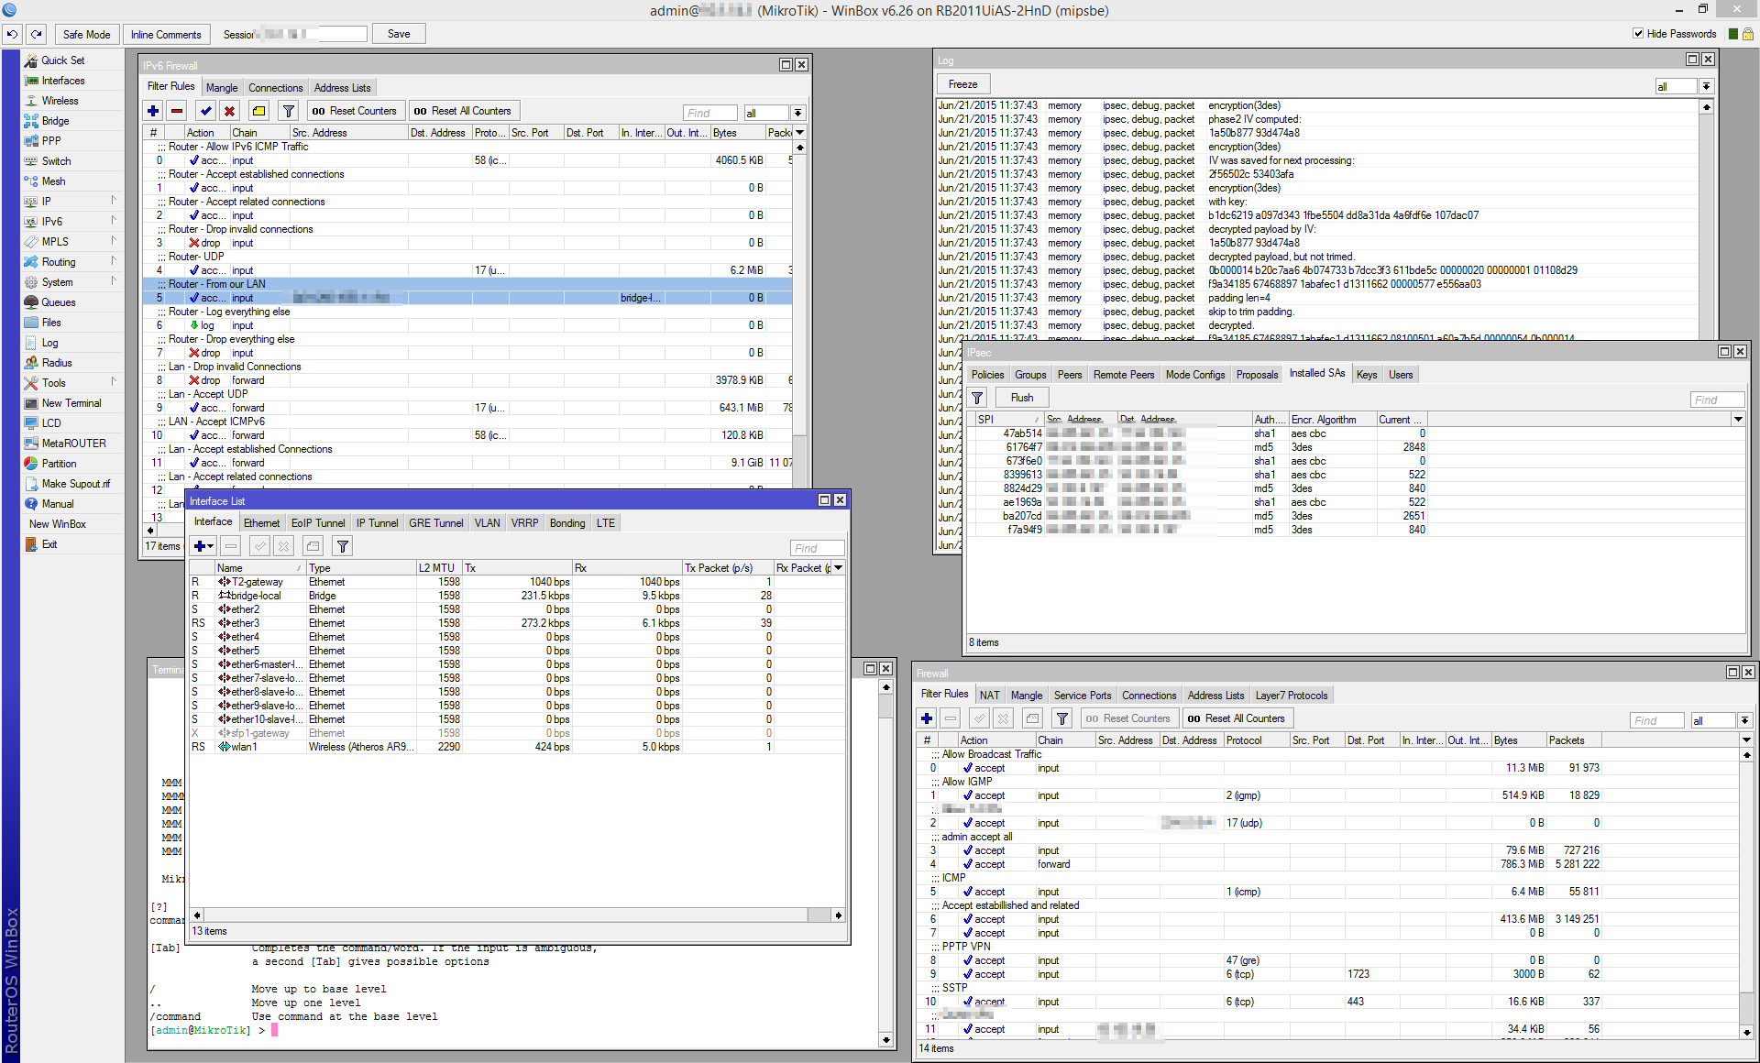Add a new IPv6 firewall rule with the plus icon

coord(153,111)
